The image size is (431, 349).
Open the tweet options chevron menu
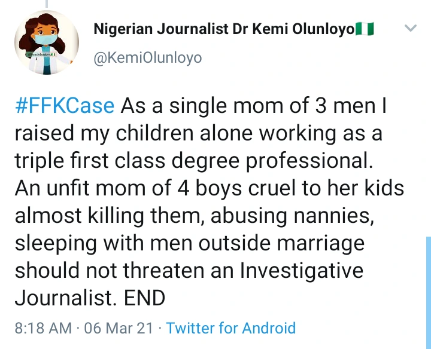(x=411, y=28)
